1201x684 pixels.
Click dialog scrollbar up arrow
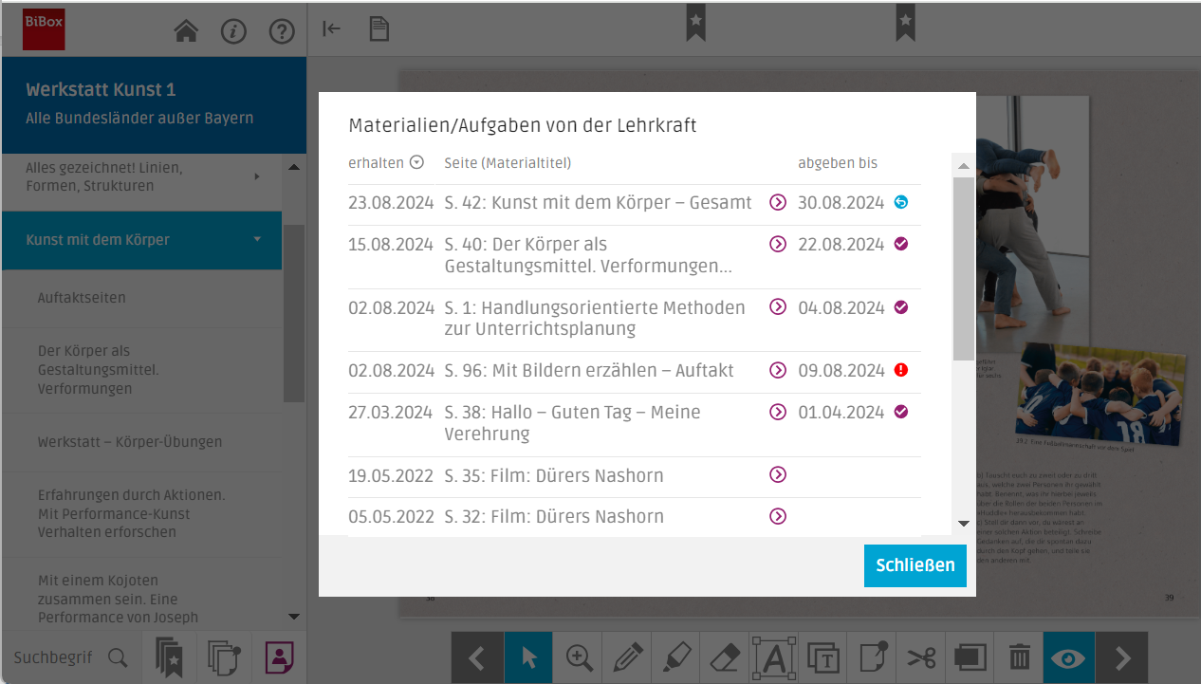[x=964, y=166]
